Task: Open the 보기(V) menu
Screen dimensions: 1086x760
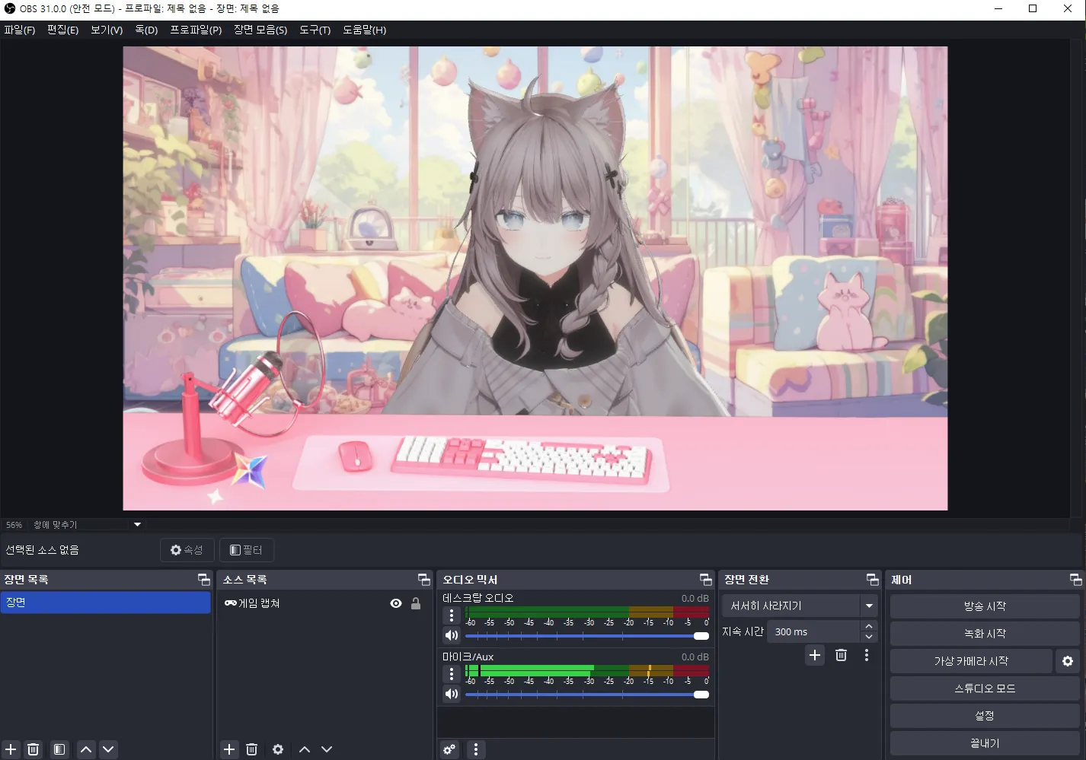Action: (x=107, y=30)
